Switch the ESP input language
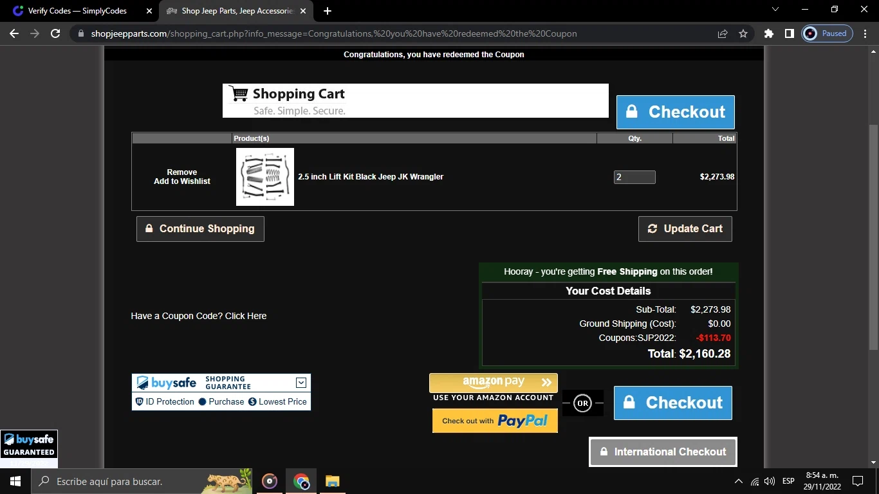This screenshot has height=494, width=879. (788, 481)
